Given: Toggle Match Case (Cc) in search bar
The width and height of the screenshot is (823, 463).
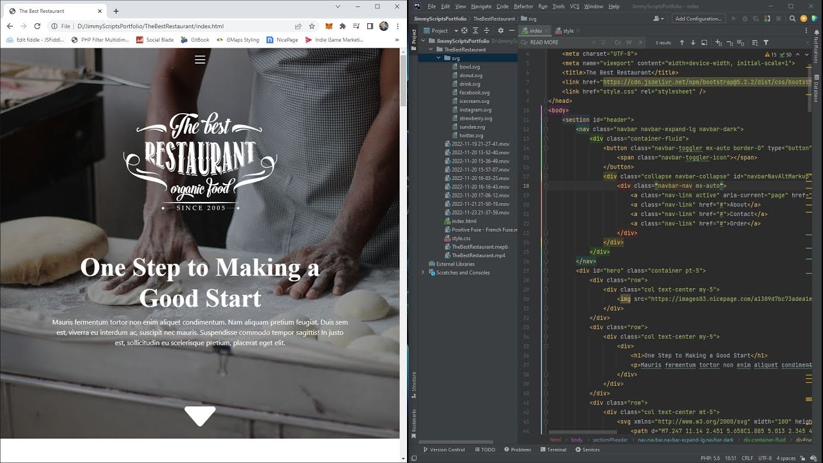Looking at the screenshot, I should click(x=618, y=42).
